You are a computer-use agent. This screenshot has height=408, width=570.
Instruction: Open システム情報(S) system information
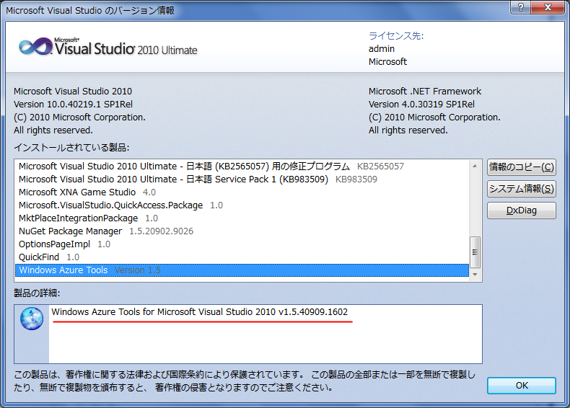[521, 189]
